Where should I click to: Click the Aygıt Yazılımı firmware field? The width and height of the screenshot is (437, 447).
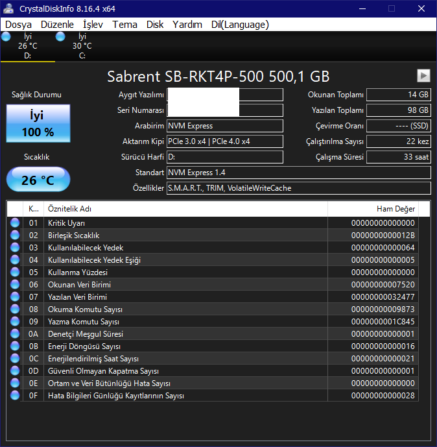click(225, 95)
